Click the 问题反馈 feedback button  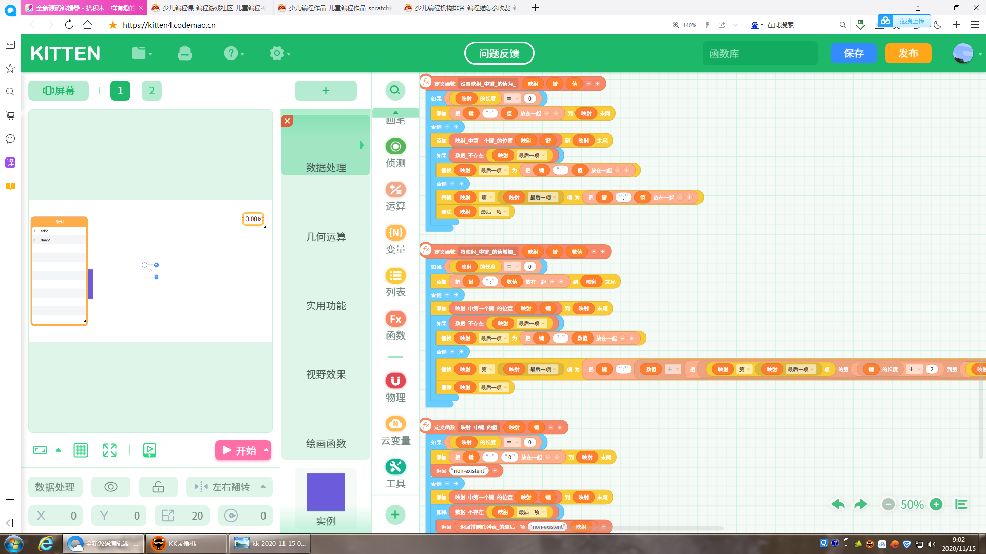pos(499,53)
